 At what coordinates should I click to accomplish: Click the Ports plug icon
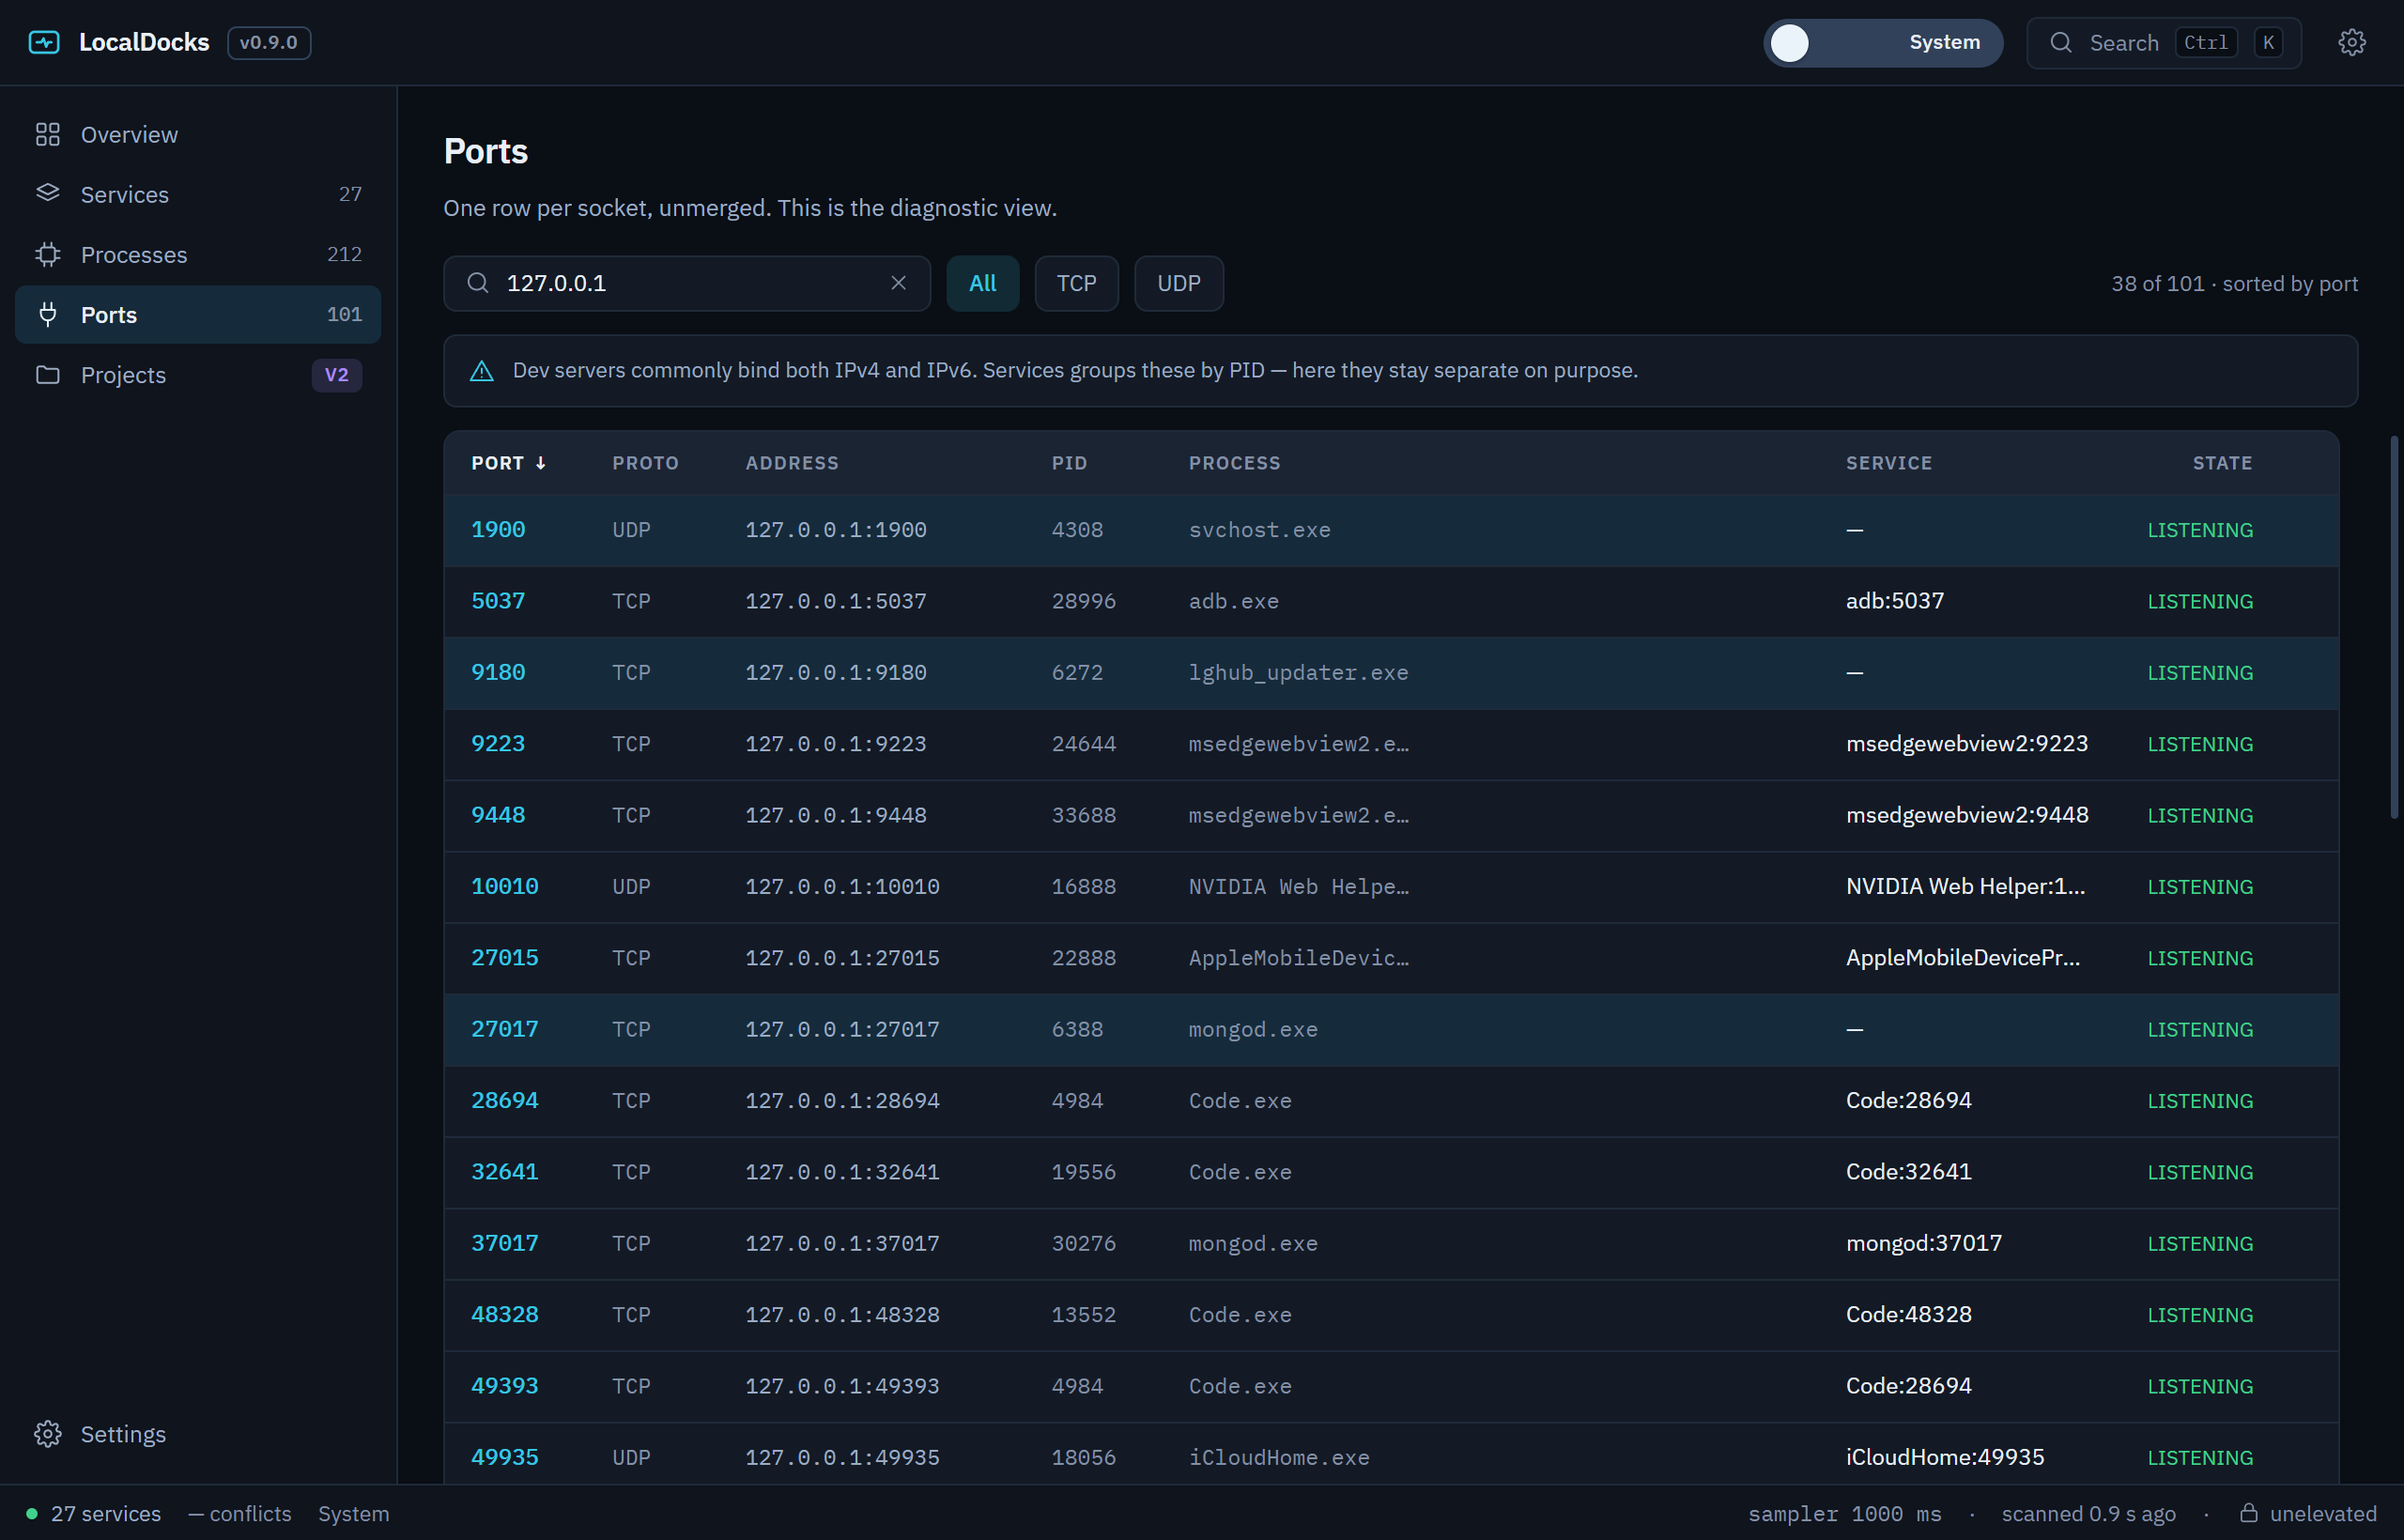click(x=48, y=314)
